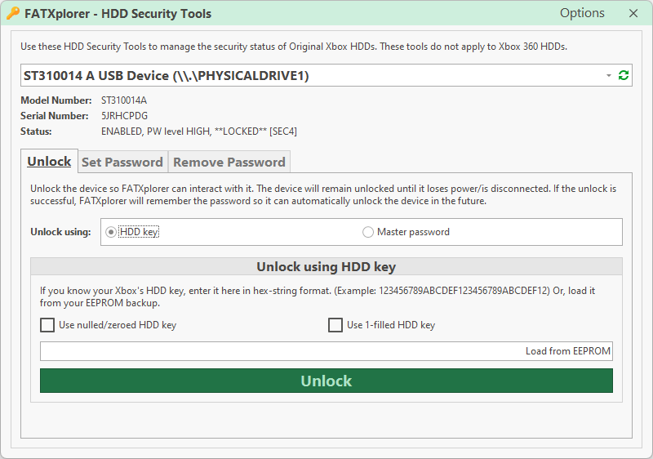Viewport: 653px width, 459px height.
Task: Refresh the device list with green arrows icon
Action: [x=624, y=76]
